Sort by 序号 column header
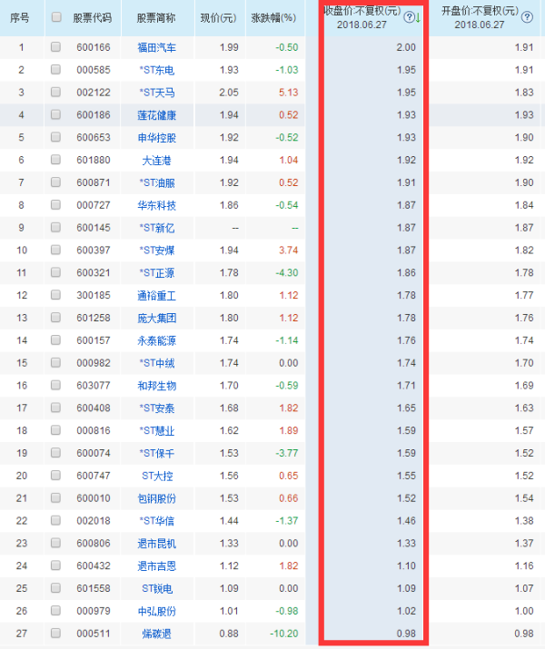Image resolution: width=545 pixels, height=649 pixels. [20, 18]
